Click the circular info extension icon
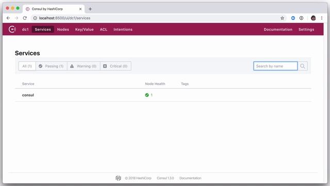The height and width of the screenshot is (186, 330). coord(301,18)
